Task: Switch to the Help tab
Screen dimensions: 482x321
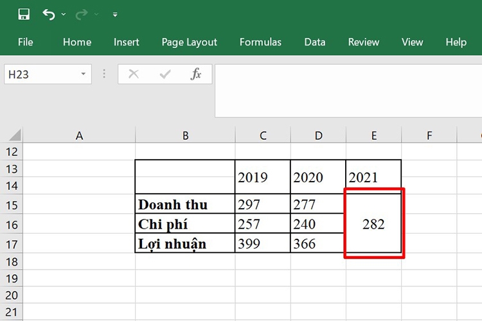Action: tap(456, 42)
